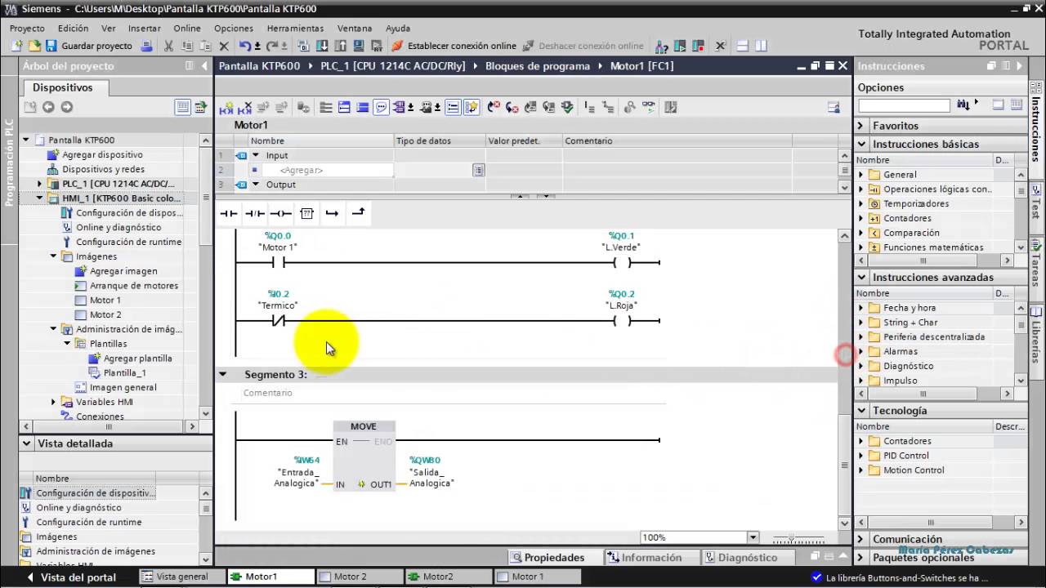Expand Temporizadores folder in instructions
This screenshot has width=1046, height=588.
(860, 203)
